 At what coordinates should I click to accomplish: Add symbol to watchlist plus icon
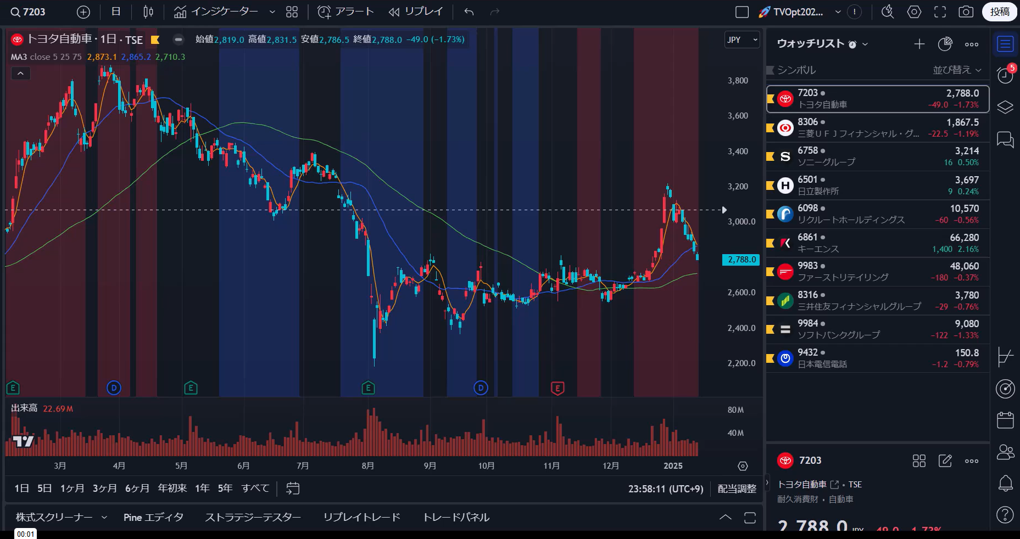pyautogui.click(x=919, y=44)
